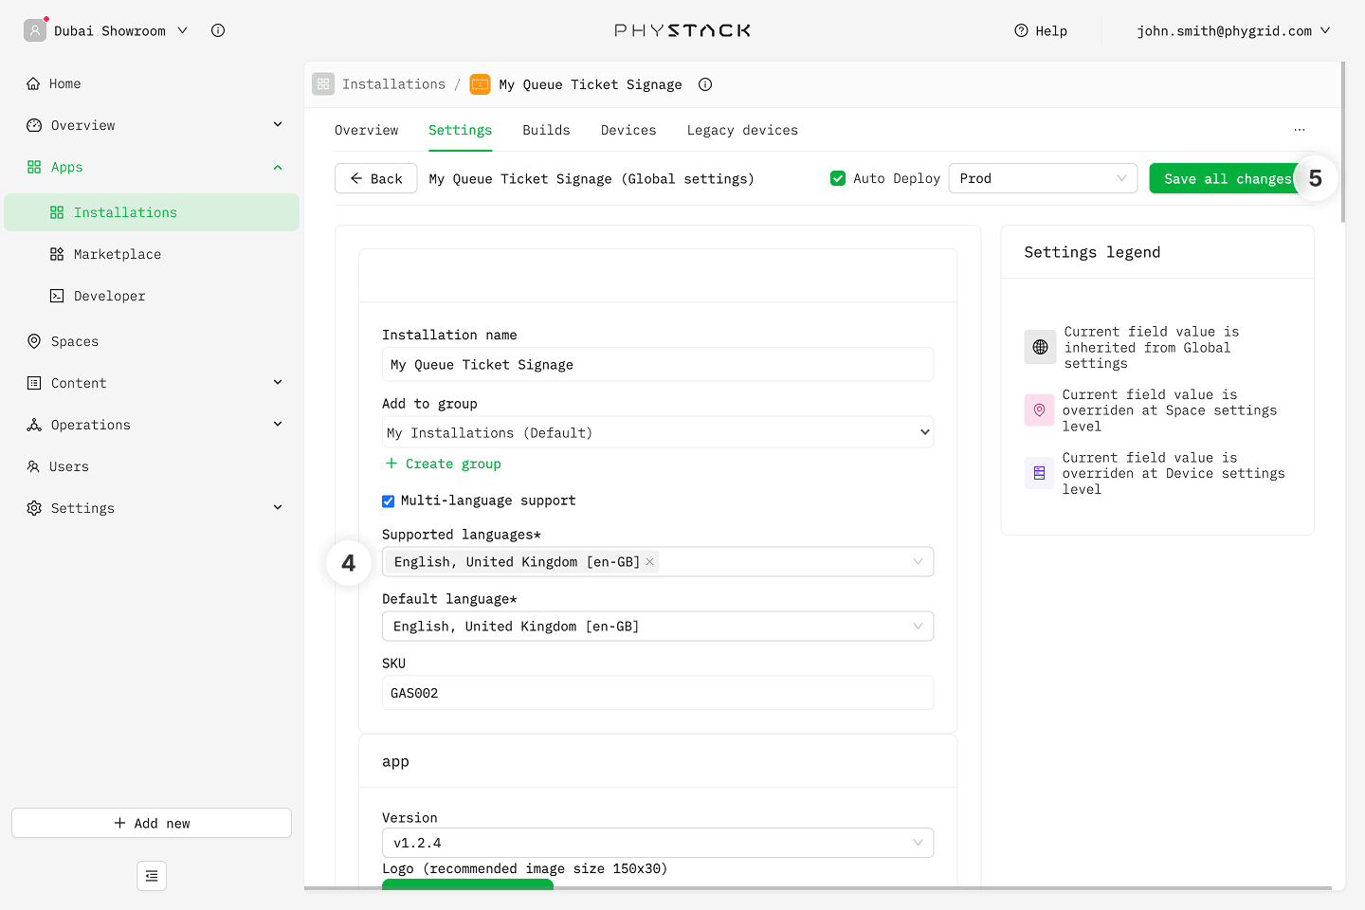
Task: Switch to the Builds tab
Action: tap(546, 130)
